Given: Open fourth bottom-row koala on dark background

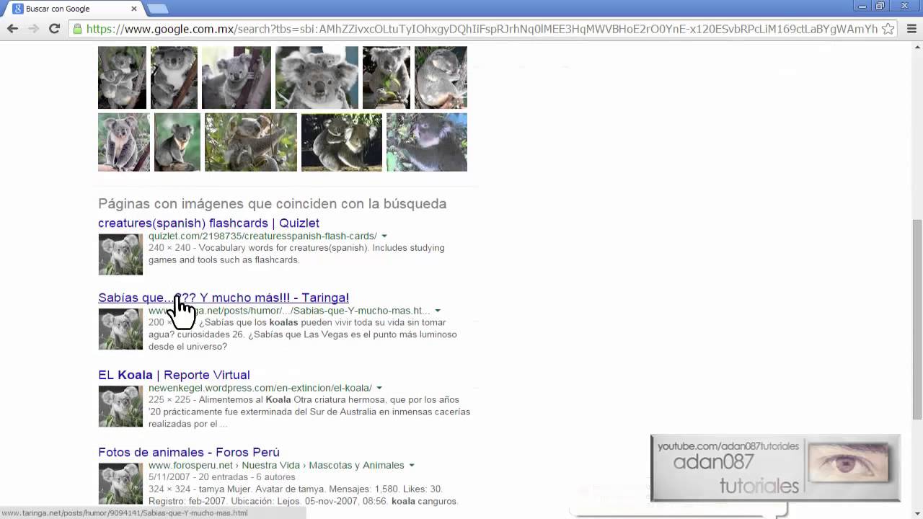Looking at the screenshot, I should pos(342,142).
